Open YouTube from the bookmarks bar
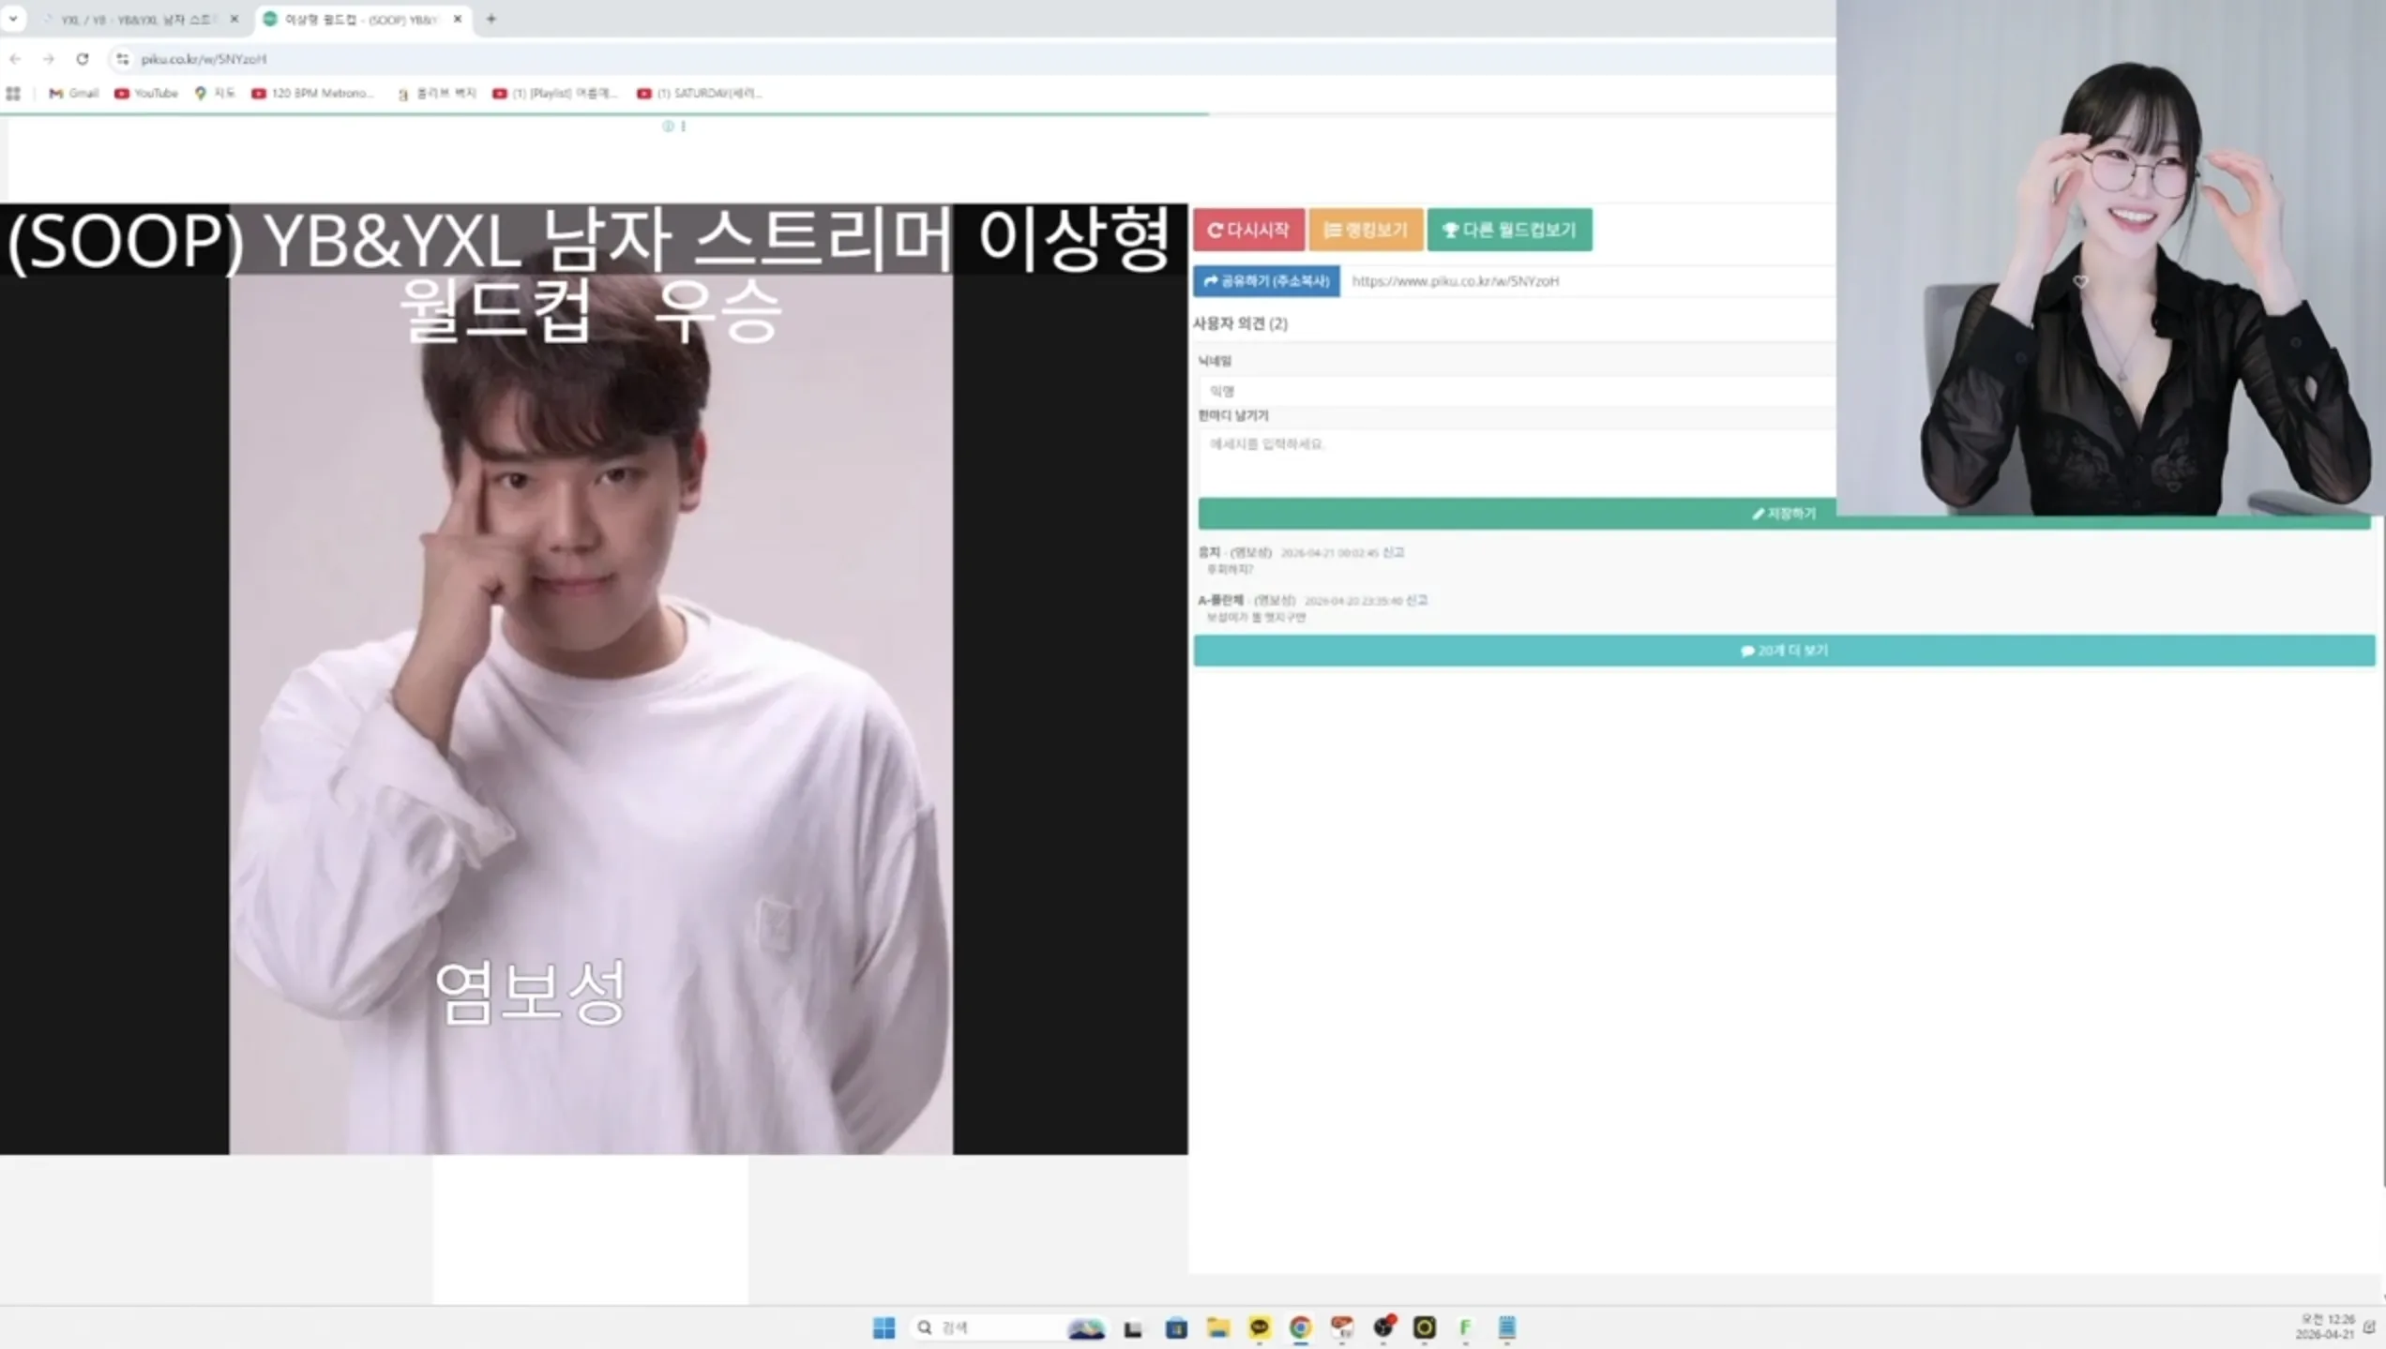Screen dimensions: 2386x1349 pos(145,93)
